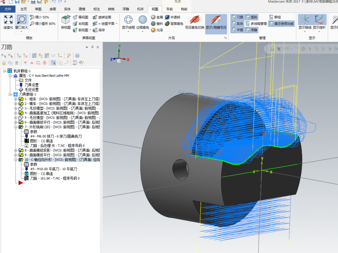Click the save icon in quick access toolbar

(18, 2)
